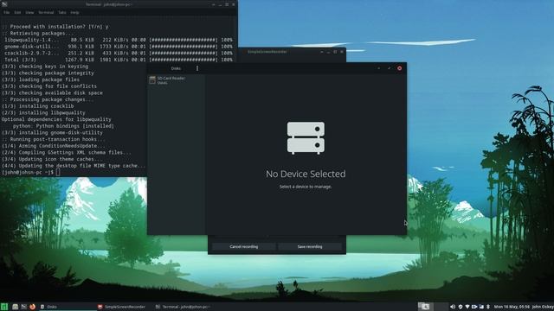The height and width of the screenshot is (311, 554).
Task: Select the second workspace in pager
Action: pos(441,307)
